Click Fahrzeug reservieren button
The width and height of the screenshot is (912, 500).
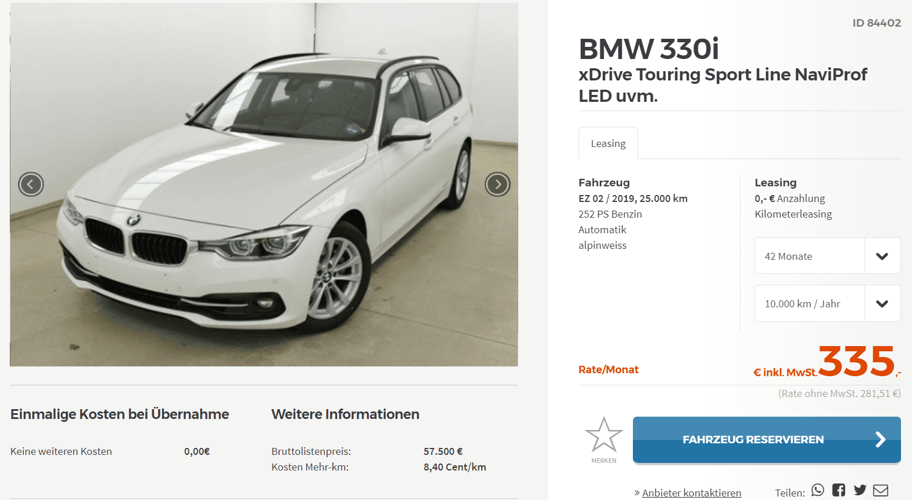tap(767, 440)
